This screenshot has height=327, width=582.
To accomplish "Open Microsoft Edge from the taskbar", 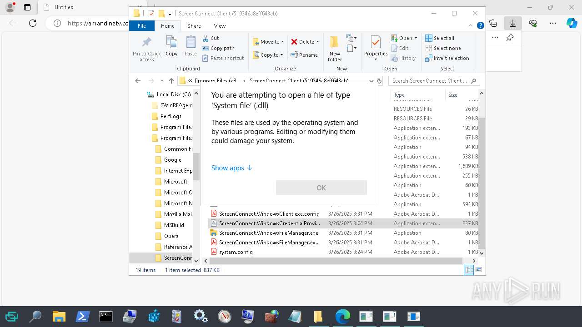I will 342,316.
